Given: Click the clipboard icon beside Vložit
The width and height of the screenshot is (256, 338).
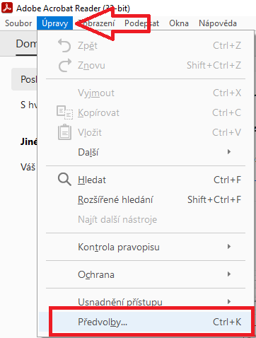Looking at the screenshot, I should pyautogui.click(x=64, y=132).
